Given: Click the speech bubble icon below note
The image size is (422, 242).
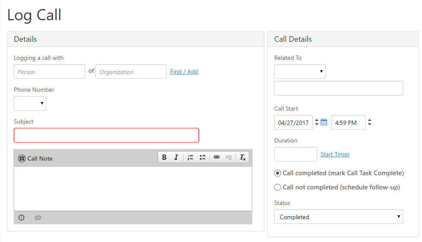Looking at the screenshot, I should coord(38,218).
